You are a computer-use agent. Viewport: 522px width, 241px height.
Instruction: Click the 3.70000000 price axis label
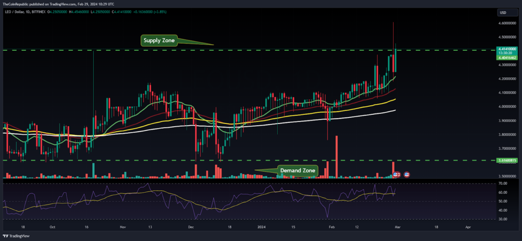pyautogui.click(x=507, y=148)
